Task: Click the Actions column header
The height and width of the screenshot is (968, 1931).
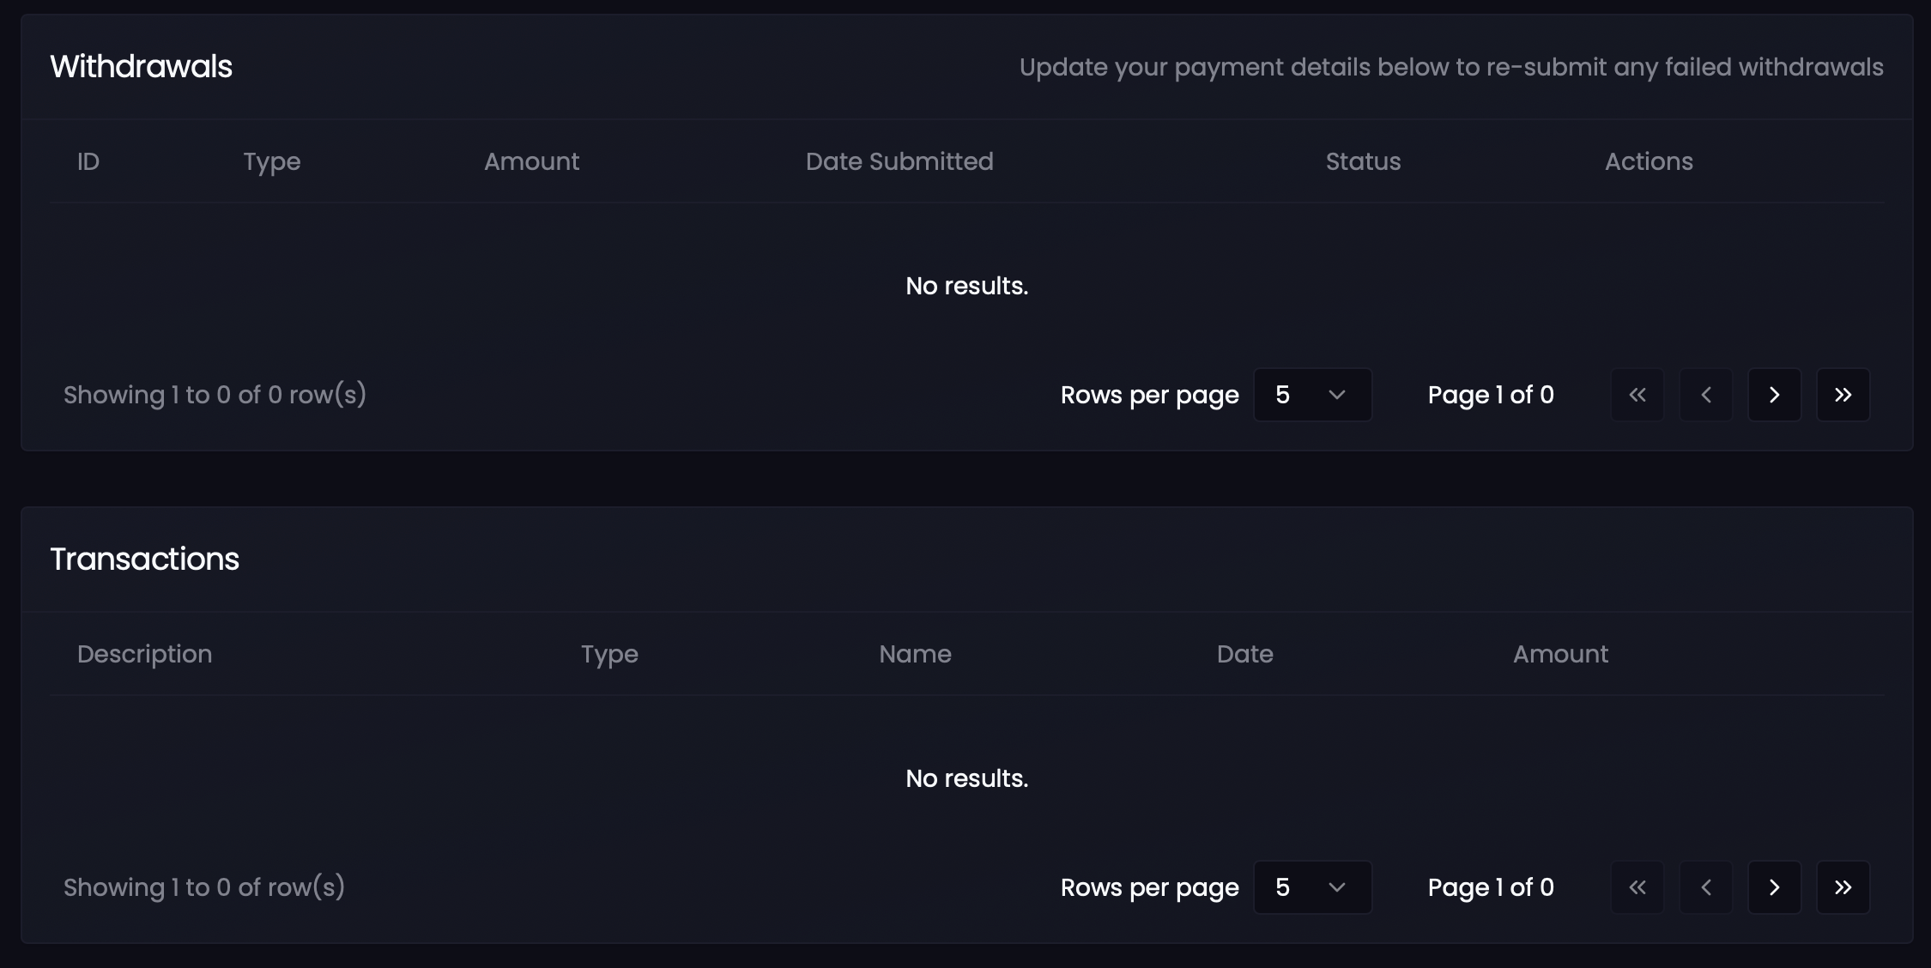Action: click(1649, 161)
